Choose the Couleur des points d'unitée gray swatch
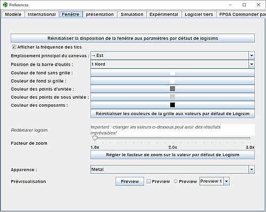266x212 pixels. pyautogui.click(x=172, y=88)
